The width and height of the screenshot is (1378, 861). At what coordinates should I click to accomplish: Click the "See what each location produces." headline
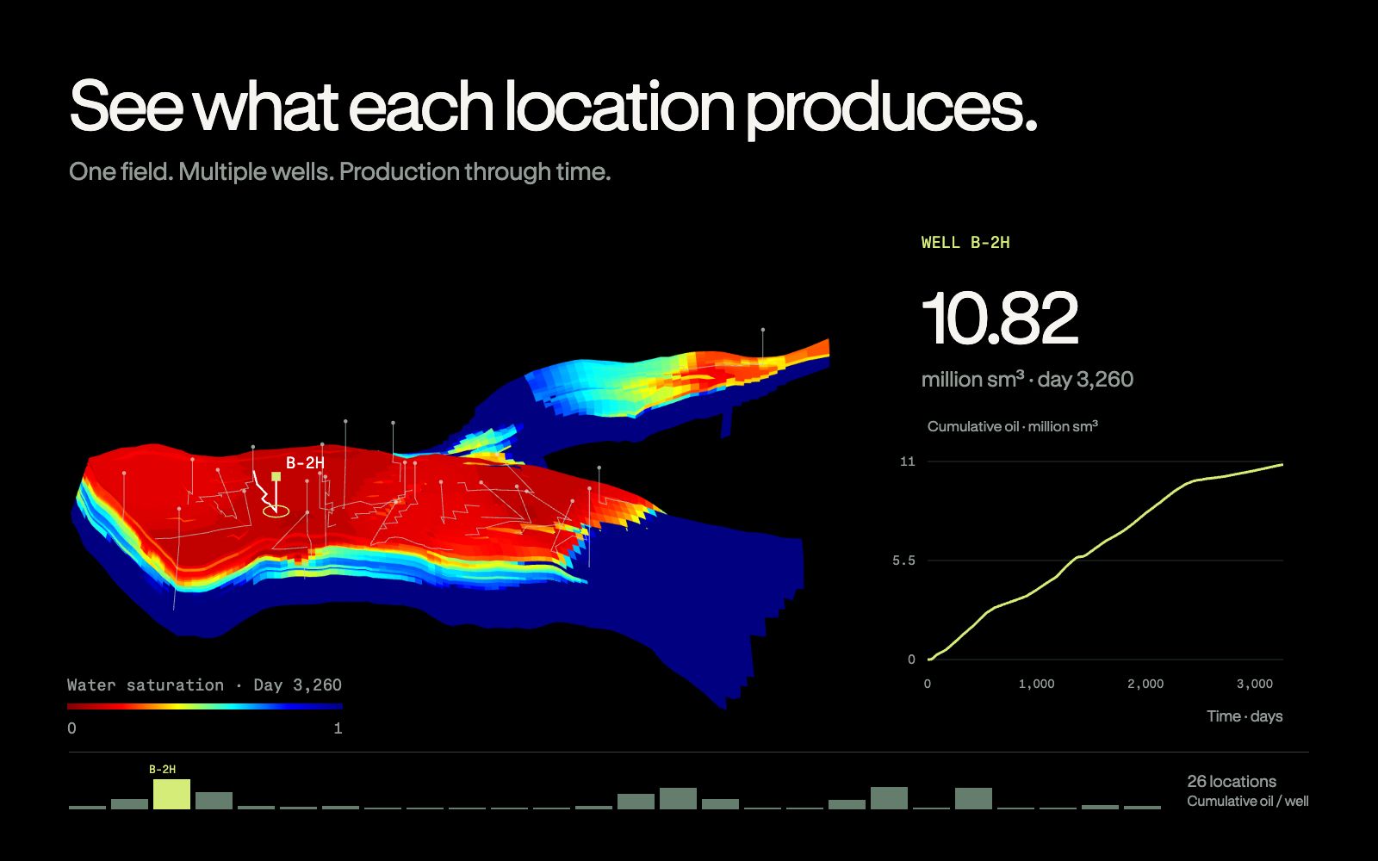(553, 107)
